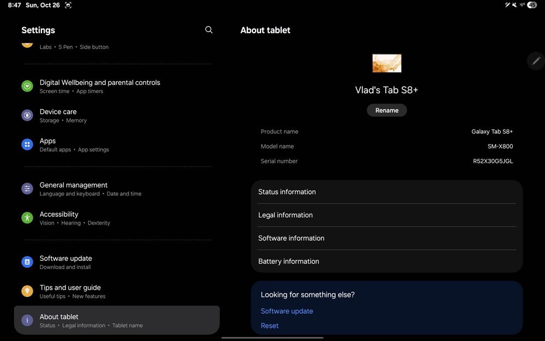Tap the blue Apps grid icon
The width and height of the screenshot is (545, 341).
coord(27,144)
